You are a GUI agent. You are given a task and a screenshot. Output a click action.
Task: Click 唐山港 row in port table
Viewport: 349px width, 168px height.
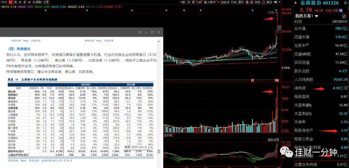click(80, 91)
